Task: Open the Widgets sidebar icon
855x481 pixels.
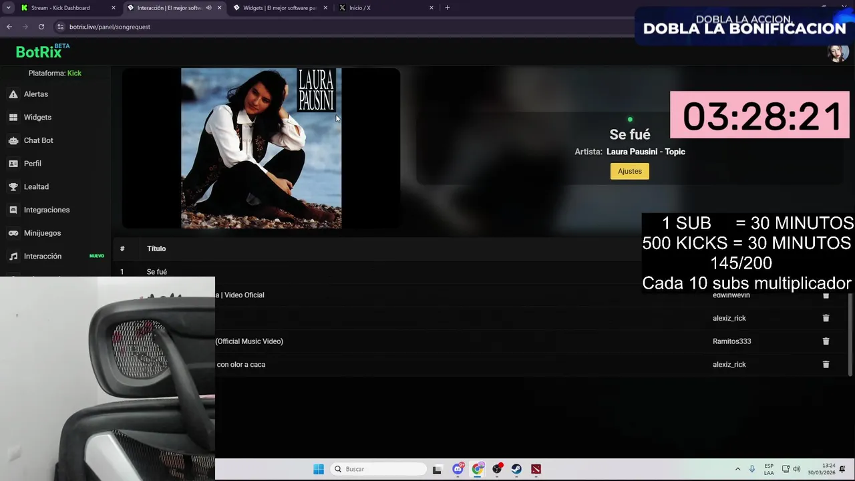Action: click(x=13, y=118)
